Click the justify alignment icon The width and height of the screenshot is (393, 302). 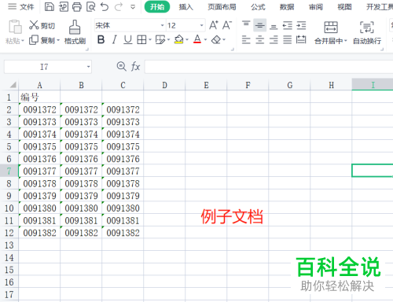[288, 40]
